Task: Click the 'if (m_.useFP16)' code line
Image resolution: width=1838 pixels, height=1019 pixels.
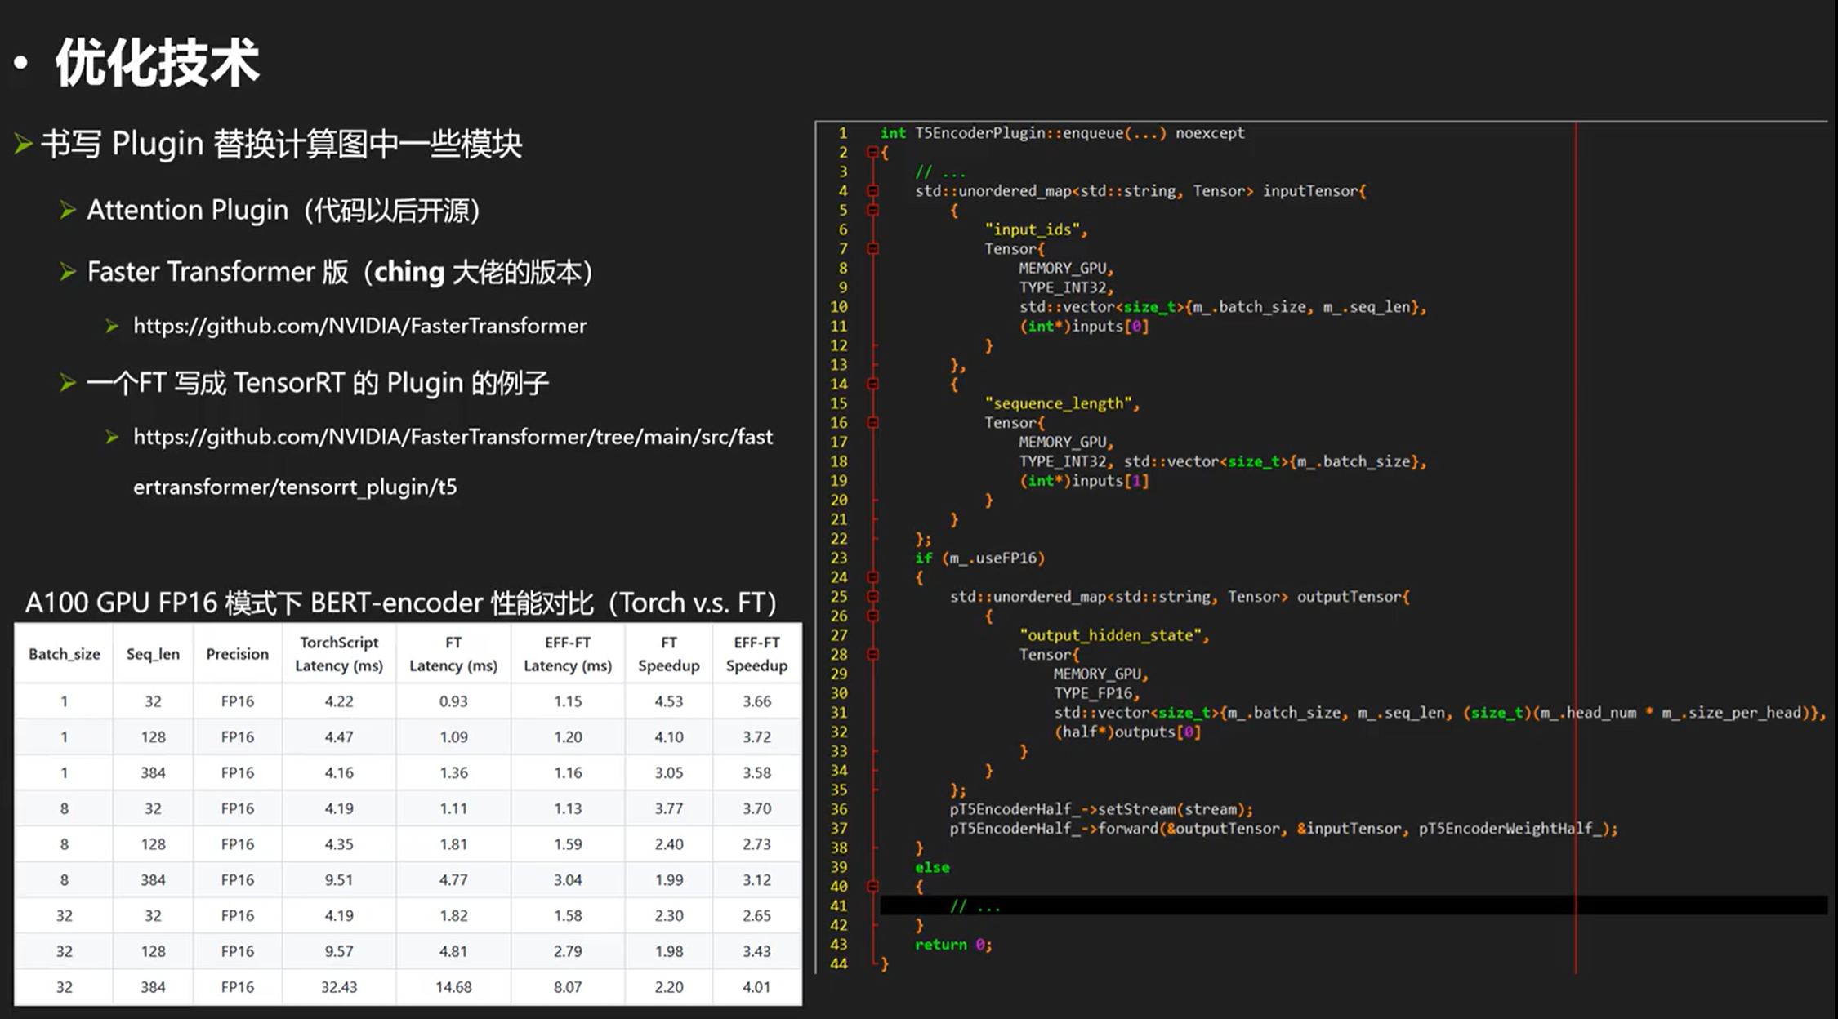Action: coord(979,558)
